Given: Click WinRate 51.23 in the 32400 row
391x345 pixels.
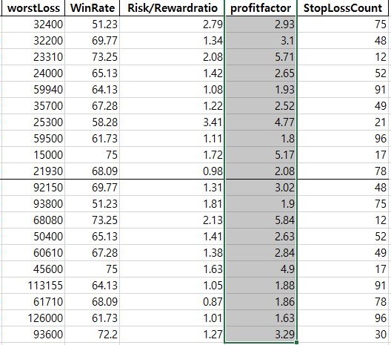Looking at the screenshot, I should click(93, 24).
